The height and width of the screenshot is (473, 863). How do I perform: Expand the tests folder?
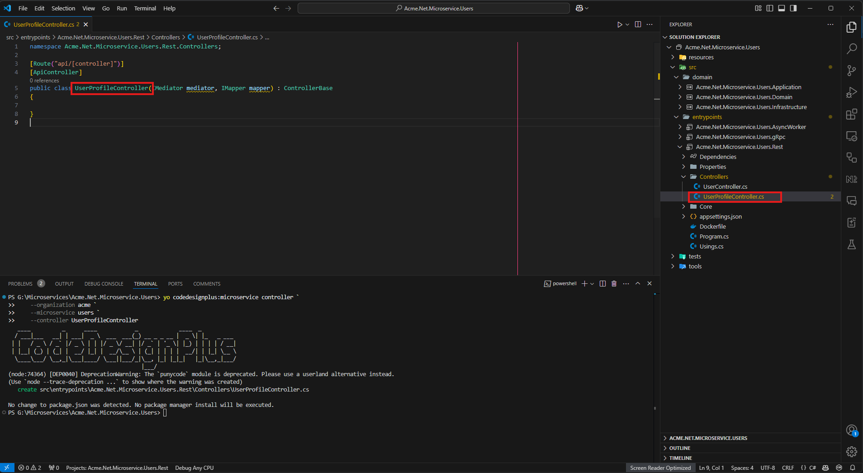tap(673, 256)
